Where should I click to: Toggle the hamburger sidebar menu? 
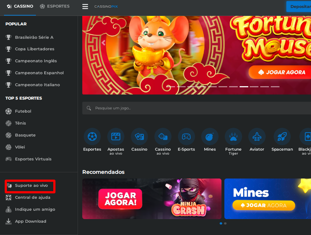(x=85, y=7)
